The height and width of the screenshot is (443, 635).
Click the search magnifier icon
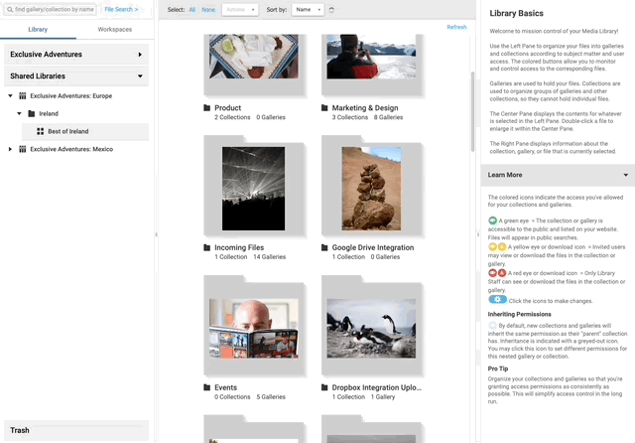click(10, 9)
